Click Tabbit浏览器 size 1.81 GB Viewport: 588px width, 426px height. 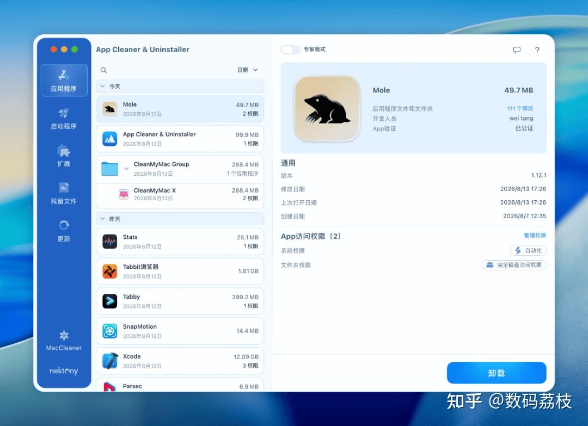pos(248,271)
